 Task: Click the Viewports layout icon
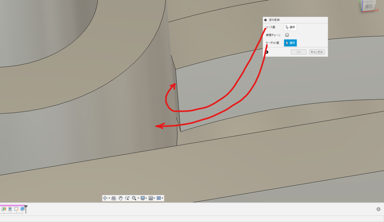point(159,198)
